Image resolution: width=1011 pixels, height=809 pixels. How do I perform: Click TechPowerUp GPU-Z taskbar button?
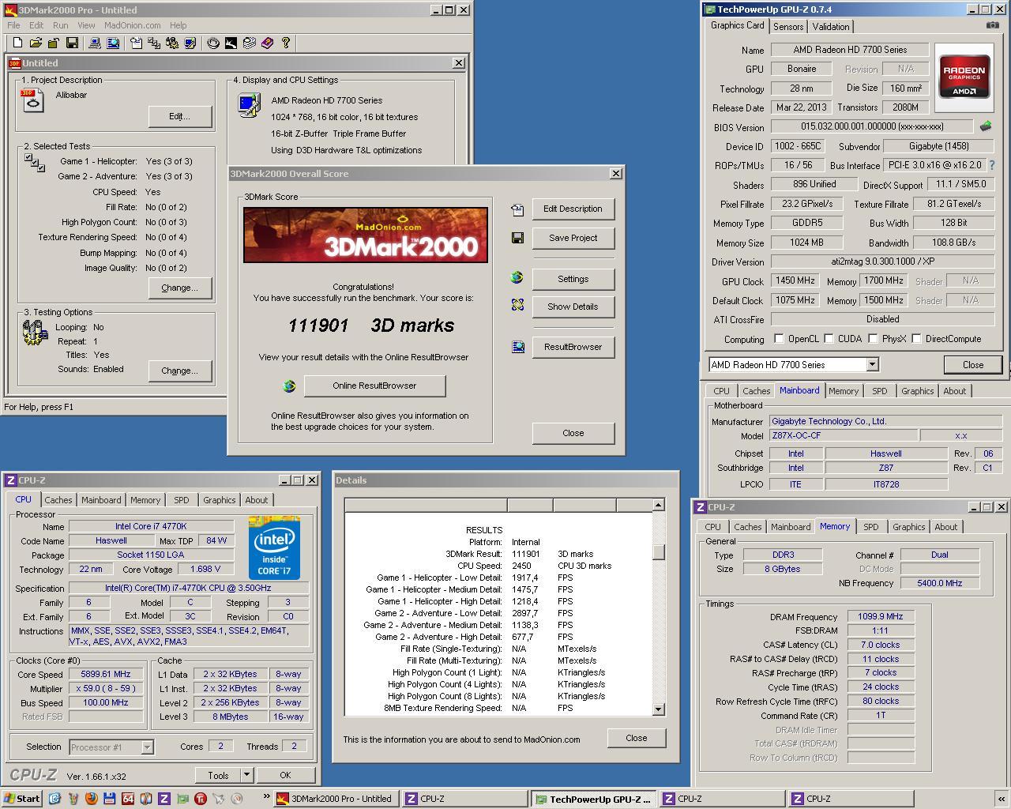[592, 799]
